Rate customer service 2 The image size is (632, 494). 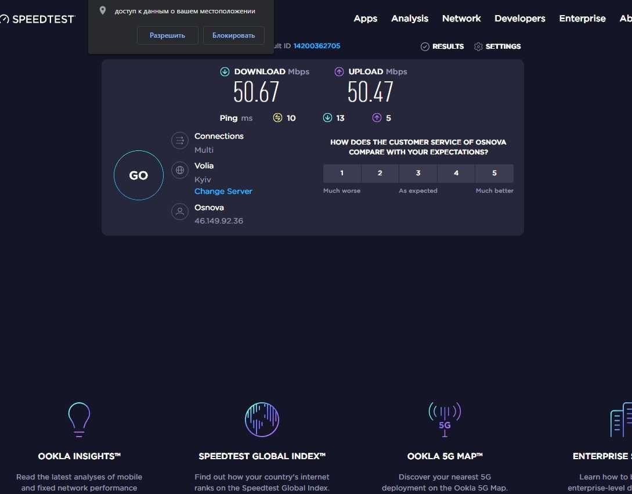point(380,174)
